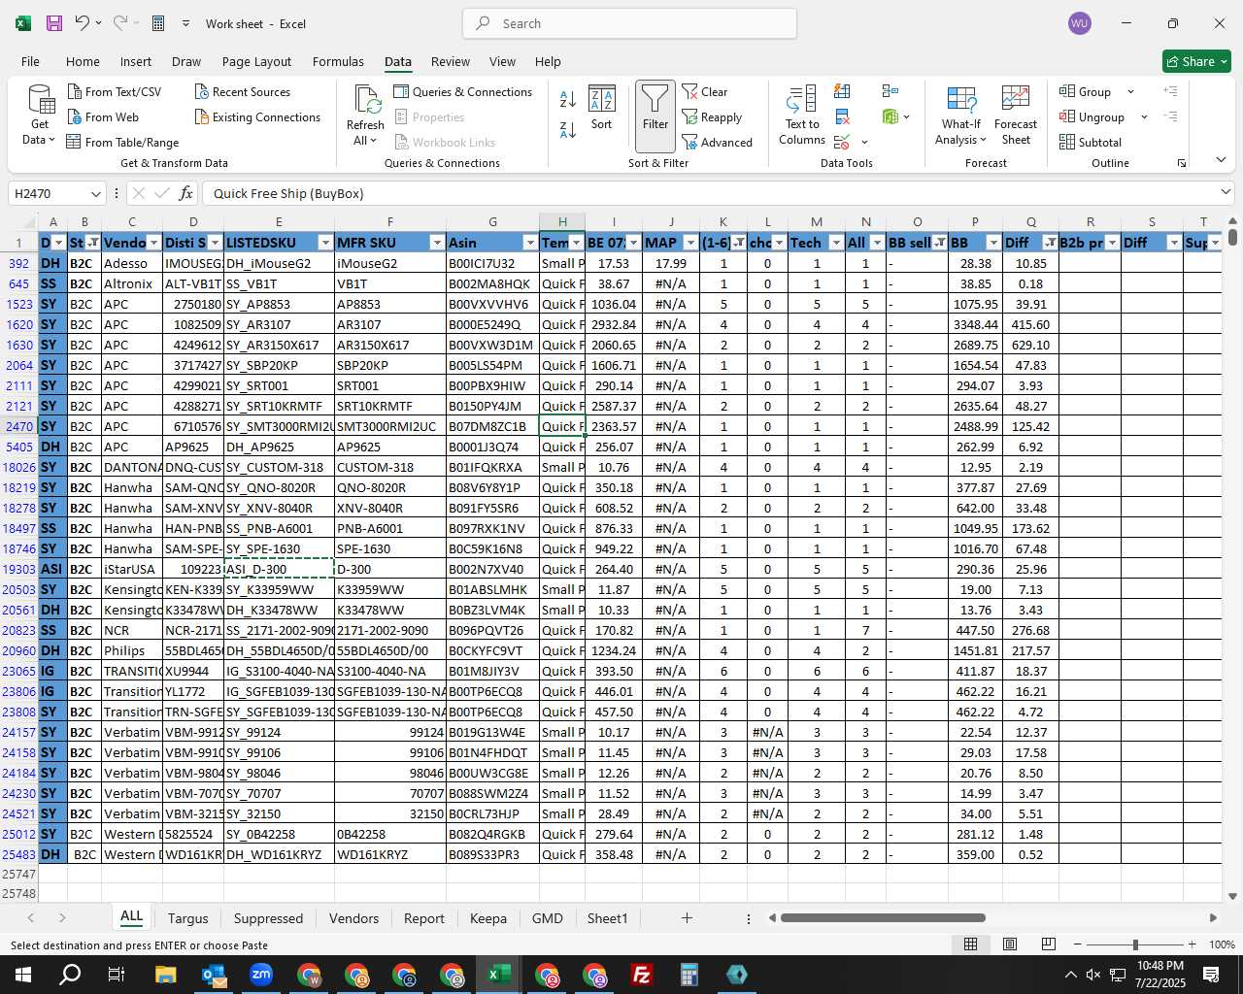
Task: Click the Insert Function fx icon
Action: pos(186,193)
